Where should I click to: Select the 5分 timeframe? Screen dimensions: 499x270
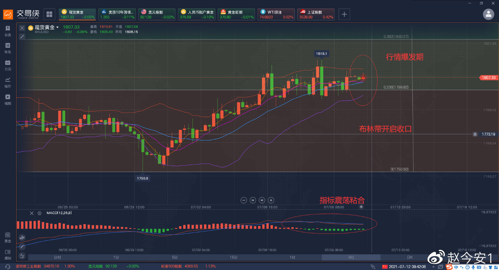[175, 257]
